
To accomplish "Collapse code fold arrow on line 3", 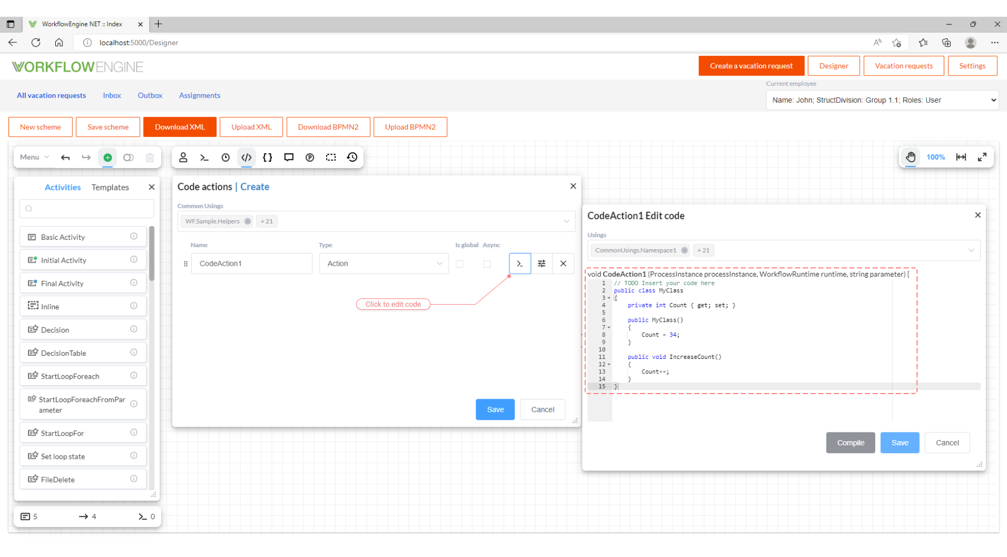I will (609, 298).
